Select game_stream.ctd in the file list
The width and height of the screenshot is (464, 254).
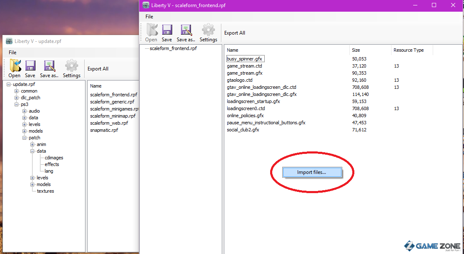244,66
